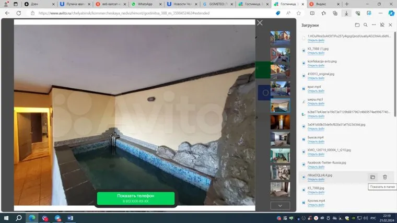Viewport: 397px width, 223px height.
Task: Open Edge settings and more menu
Action: (x=380, y=13)
